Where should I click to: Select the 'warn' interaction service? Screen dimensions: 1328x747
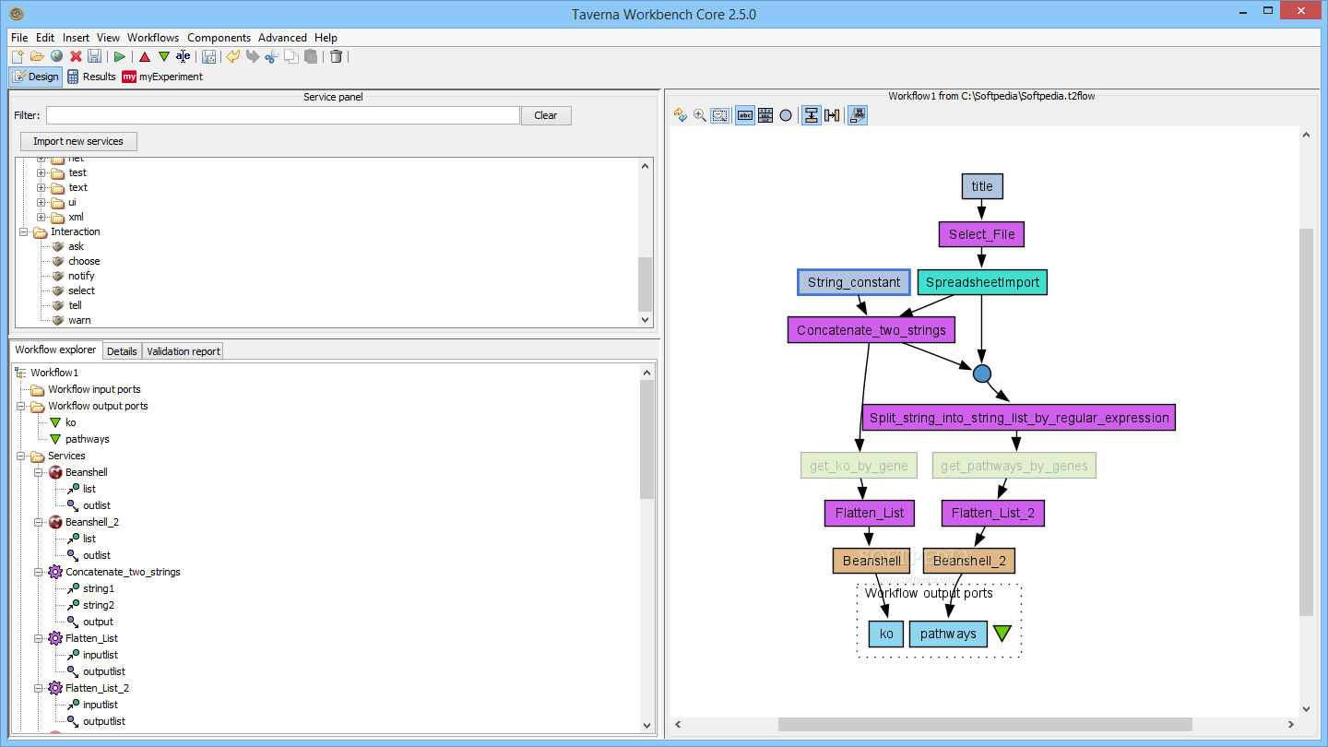[79, 320]
